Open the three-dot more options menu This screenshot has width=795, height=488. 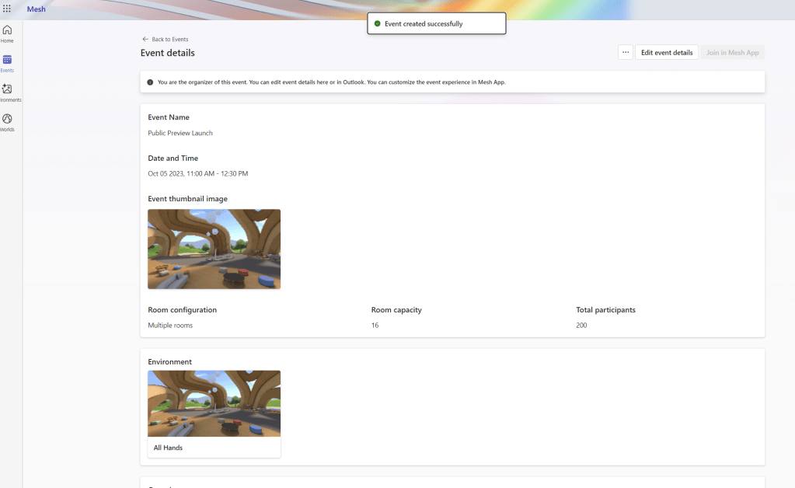[625, 52]
